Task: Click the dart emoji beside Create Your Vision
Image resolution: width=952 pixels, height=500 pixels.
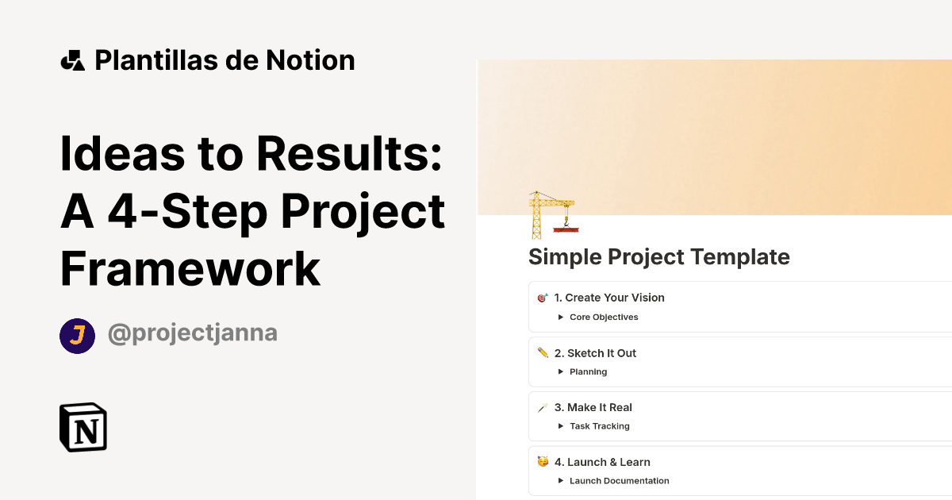Action: pyautogui.click(x=542, y=298)
